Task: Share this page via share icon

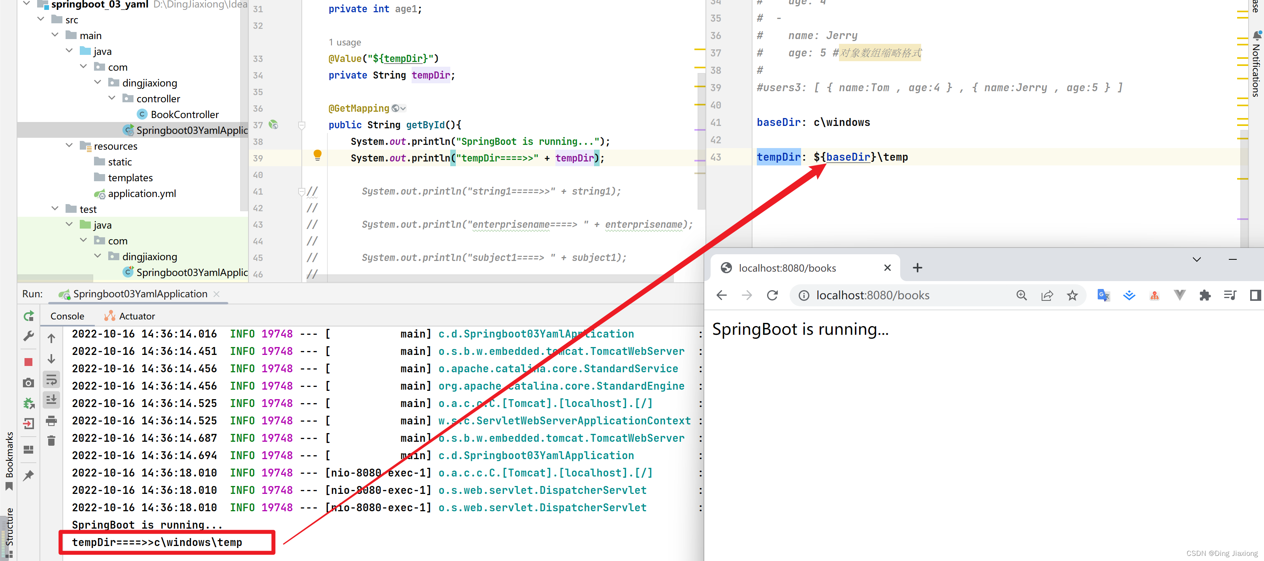Action: (1047, 295)
